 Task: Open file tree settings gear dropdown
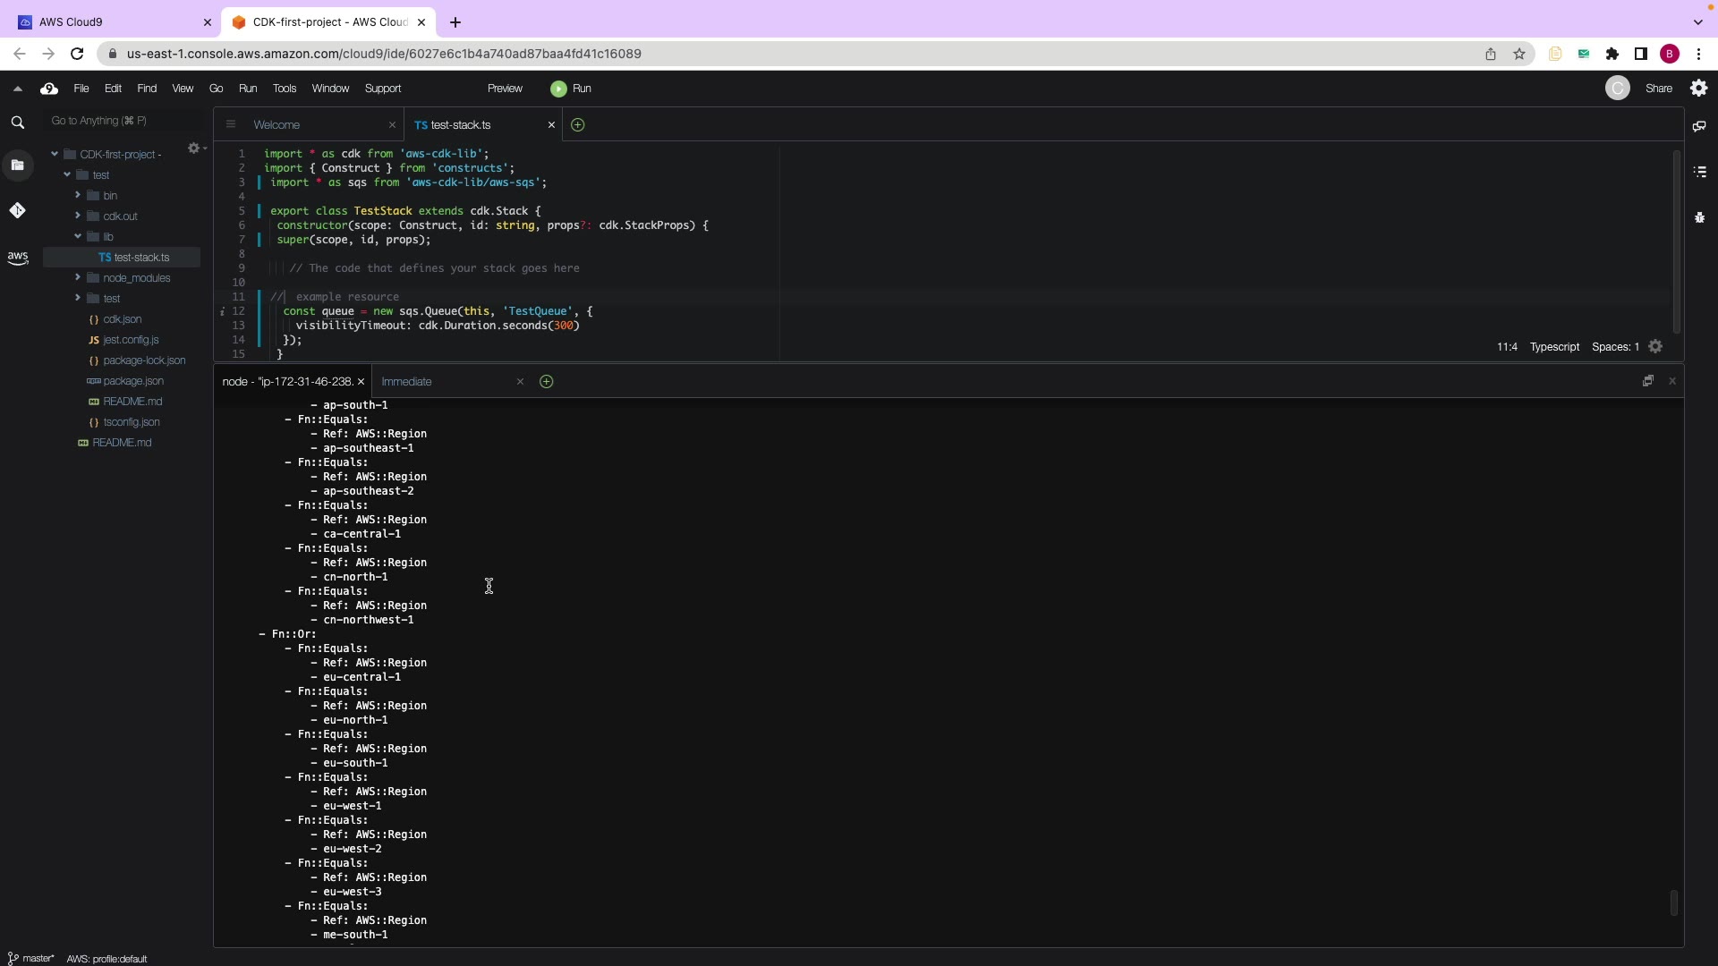(x=195, y=148)
